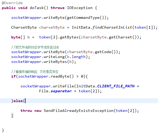Click the final closing brace of doTask method

pyautogui.click(x=3, y=130)
